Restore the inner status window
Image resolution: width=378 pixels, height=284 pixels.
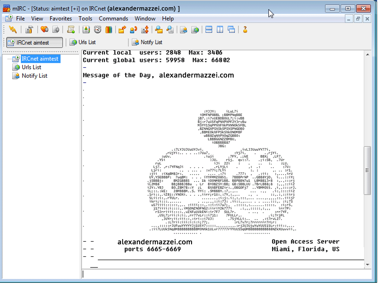(358, 19)
